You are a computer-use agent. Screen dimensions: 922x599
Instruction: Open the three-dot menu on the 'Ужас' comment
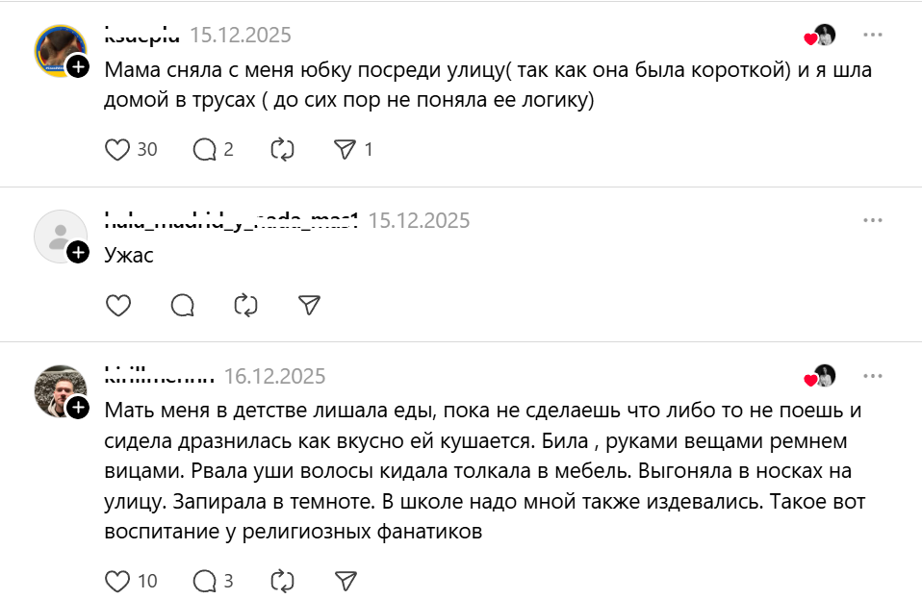point(872,219)
